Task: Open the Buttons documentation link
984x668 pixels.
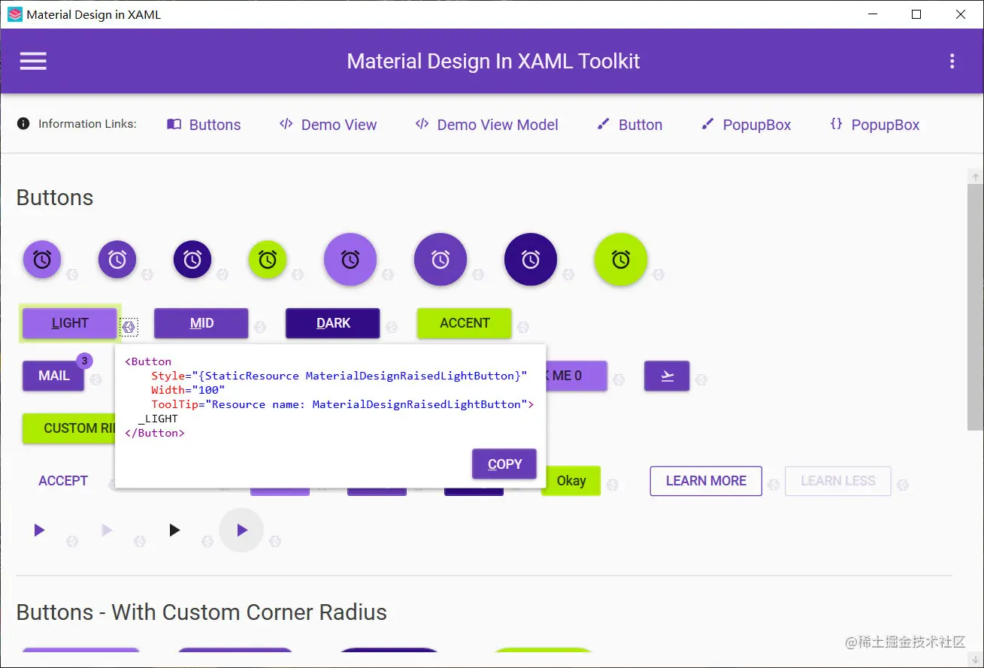Action: coord(204,125)
